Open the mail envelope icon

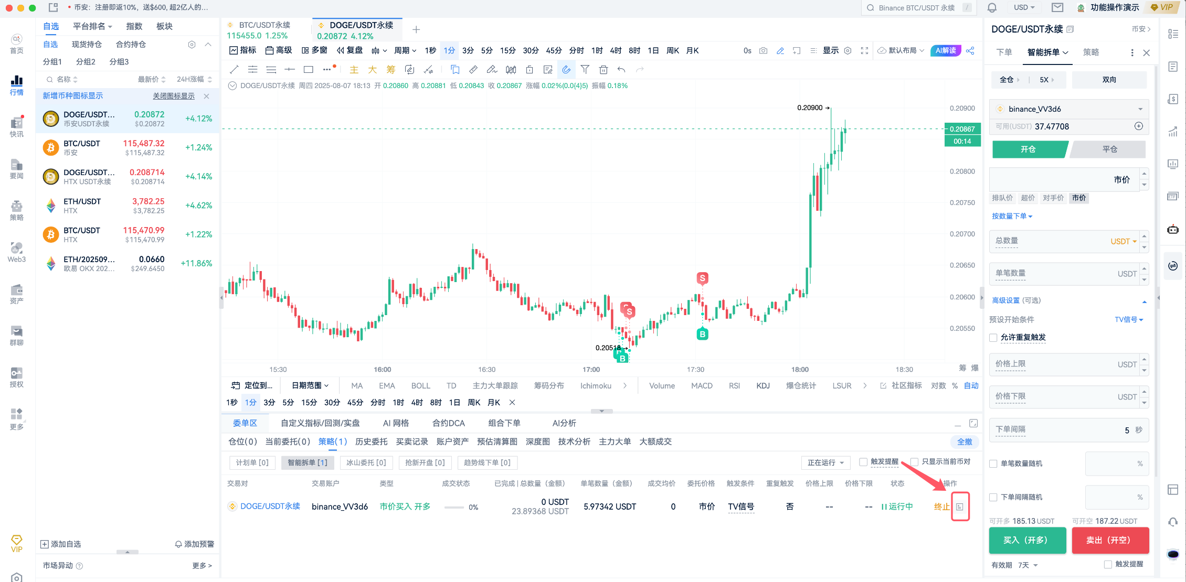(1057, 7)
